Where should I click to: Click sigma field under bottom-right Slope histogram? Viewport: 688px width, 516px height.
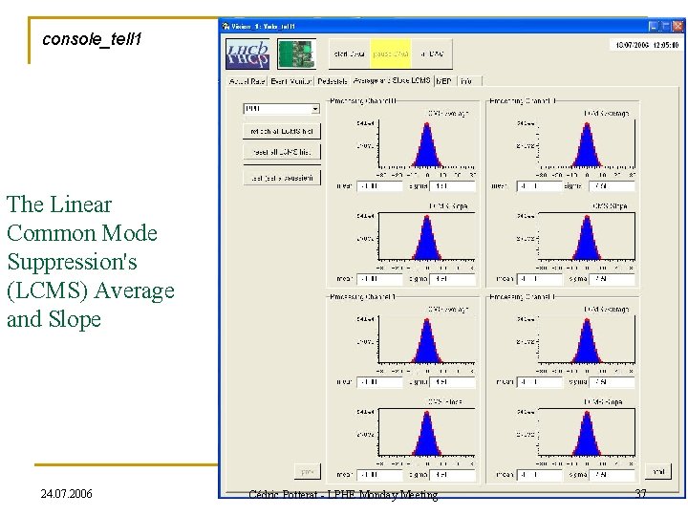613,474
